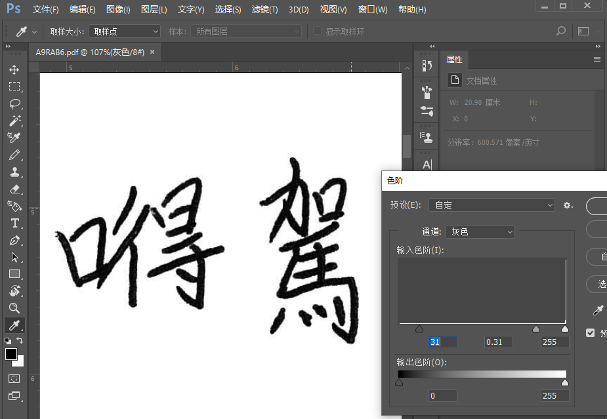Select the Rectangle shape tool
Image resolution: width=607 pixels, height=419 pixels.
pos(14,274)
